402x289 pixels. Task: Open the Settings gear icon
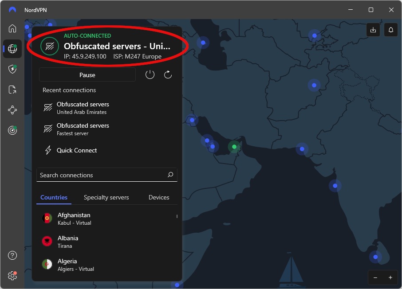12,276
